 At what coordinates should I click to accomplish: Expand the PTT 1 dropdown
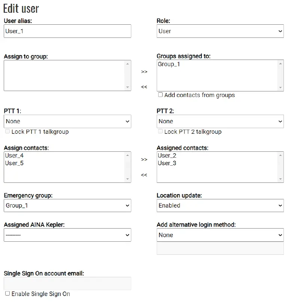click(67, 121)
